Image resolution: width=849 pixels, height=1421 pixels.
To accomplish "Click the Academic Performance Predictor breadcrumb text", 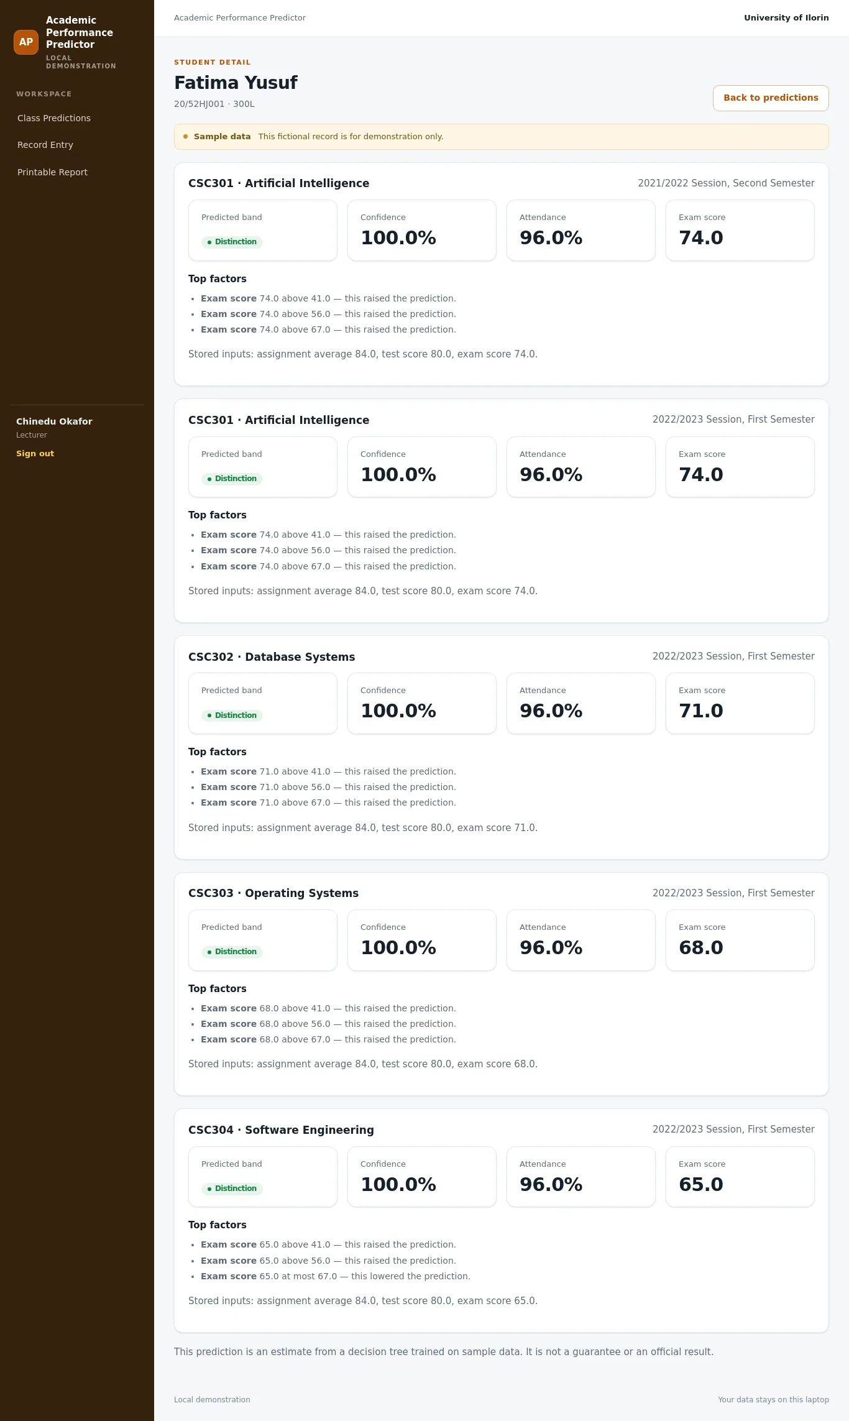I will (x=240, y=18).
